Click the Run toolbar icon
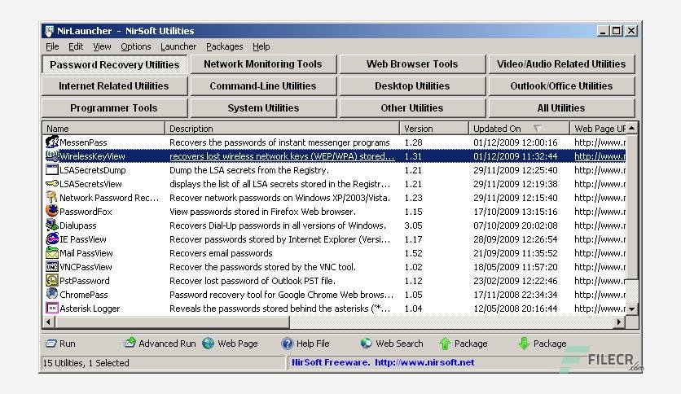This screenshot has height=394, width=681. [60, 344]
